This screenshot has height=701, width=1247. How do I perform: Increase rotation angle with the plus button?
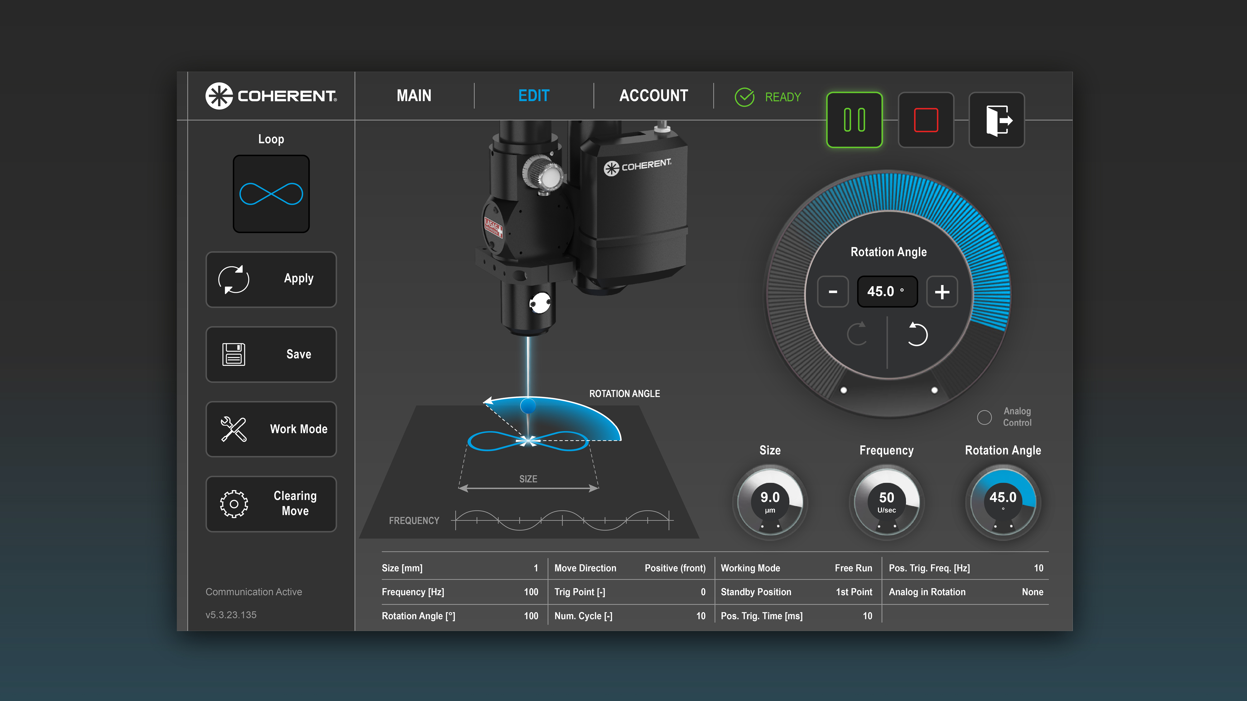pyautogui.click(x=941, y=291)
